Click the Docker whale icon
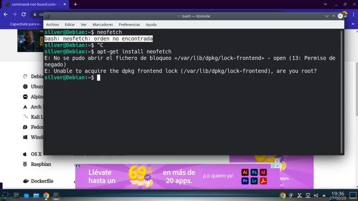Viewport: 358px width, 201px height. 26,181
